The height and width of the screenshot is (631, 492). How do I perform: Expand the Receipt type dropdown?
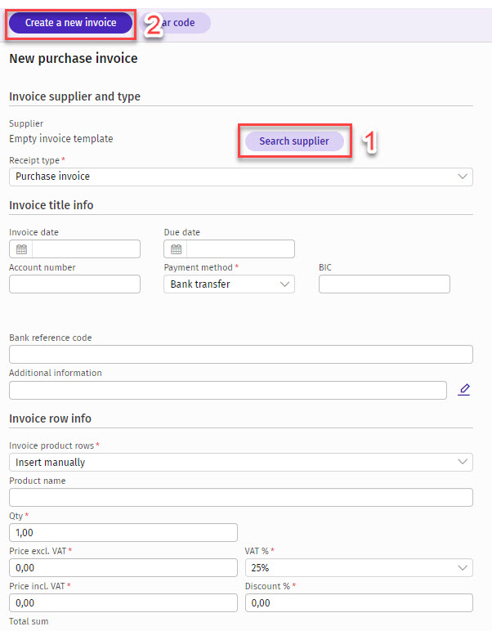[240, 177]
